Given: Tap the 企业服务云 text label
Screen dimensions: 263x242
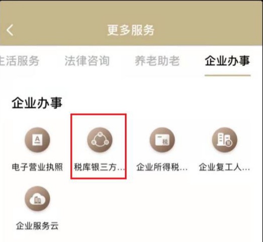Looking at the screenshot, I should [37, 226].
